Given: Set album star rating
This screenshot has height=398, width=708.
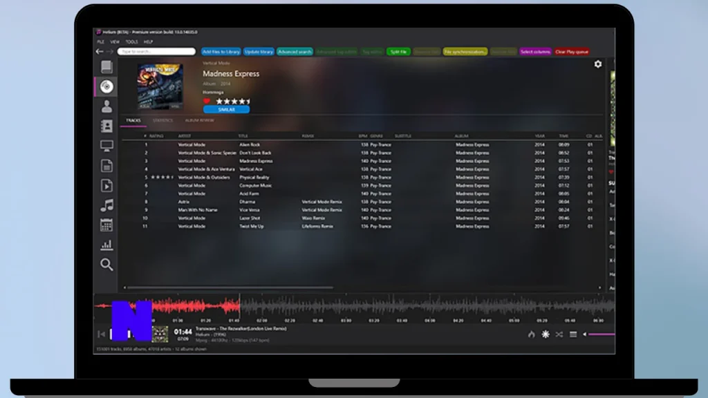Looking at the screenshot, I should (x=233, y=101).
